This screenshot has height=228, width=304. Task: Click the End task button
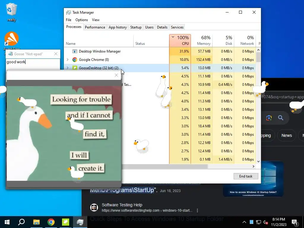point(246,176)
